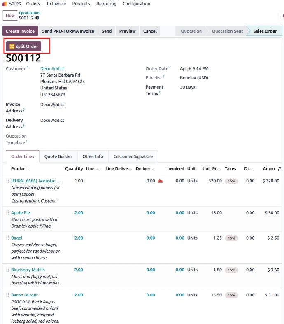
Task: Click the Quotations breadcrumb link
Action: coord(30,13)
